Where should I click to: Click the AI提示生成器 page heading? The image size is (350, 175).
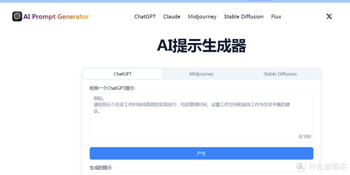(x=201, y=45)
